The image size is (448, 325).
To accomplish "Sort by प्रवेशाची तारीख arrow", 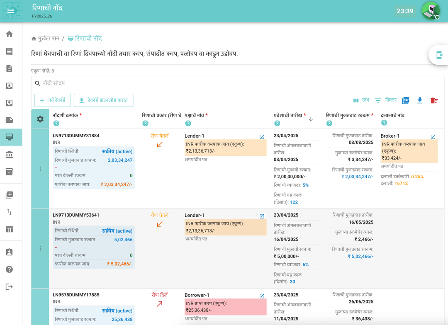I will 311,119.
